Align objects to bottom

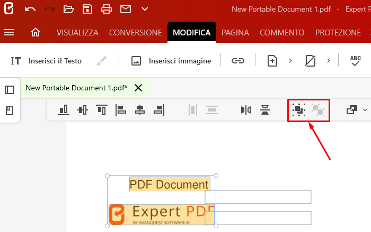(x=64, y=110)
